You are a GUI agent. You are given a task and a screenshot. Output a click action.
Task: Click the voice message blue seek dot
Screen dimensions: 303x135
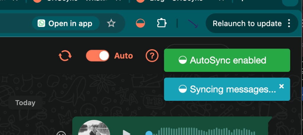click(149, 133)
